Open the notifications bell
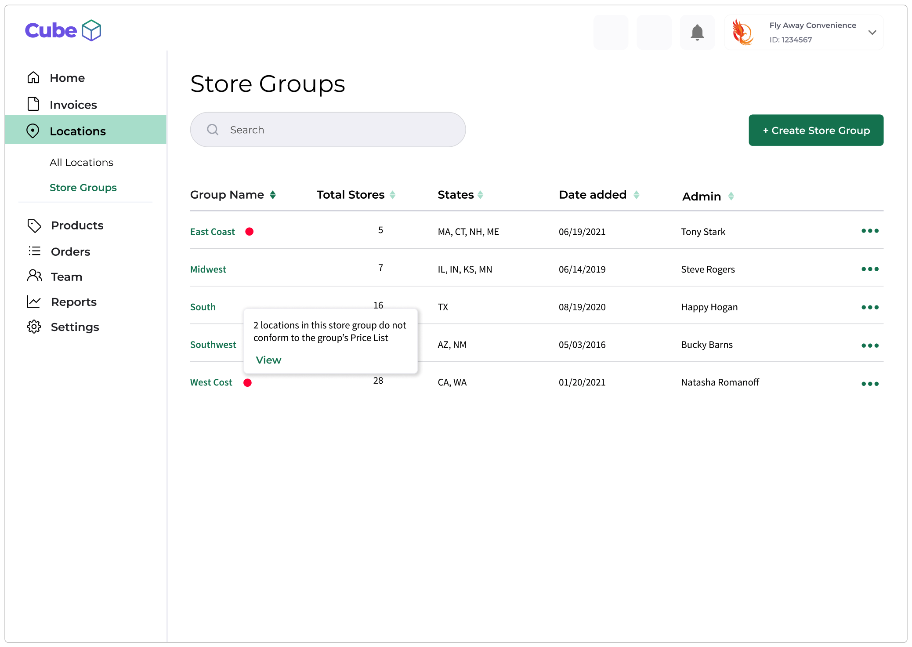The width and height of the screenshot is (912, 647). pyautogui.click(x=697, y=33)
